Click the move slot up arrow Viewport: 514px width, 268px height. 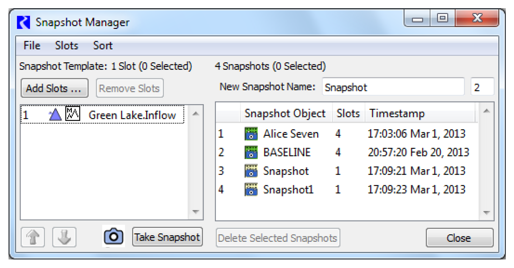33,237
